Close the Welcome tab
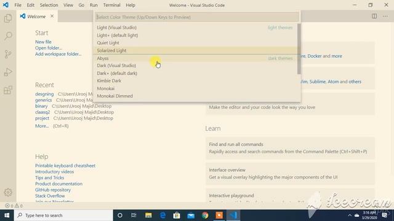This screenshot has width=394, height=221. (x=52, y=16)
